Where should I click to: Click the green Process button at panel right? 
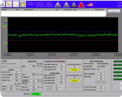118,61
